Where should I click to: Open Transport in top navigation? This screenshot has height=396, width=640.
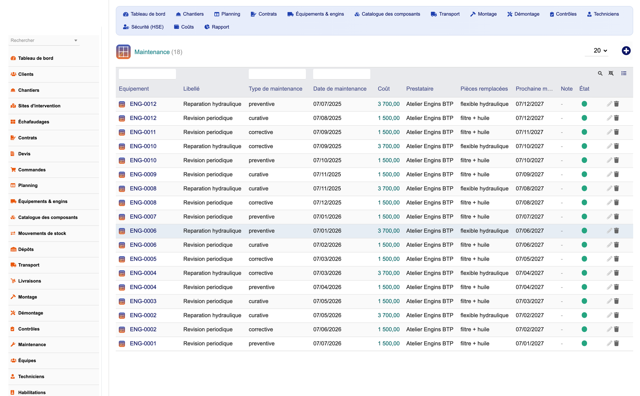point(445,14)
